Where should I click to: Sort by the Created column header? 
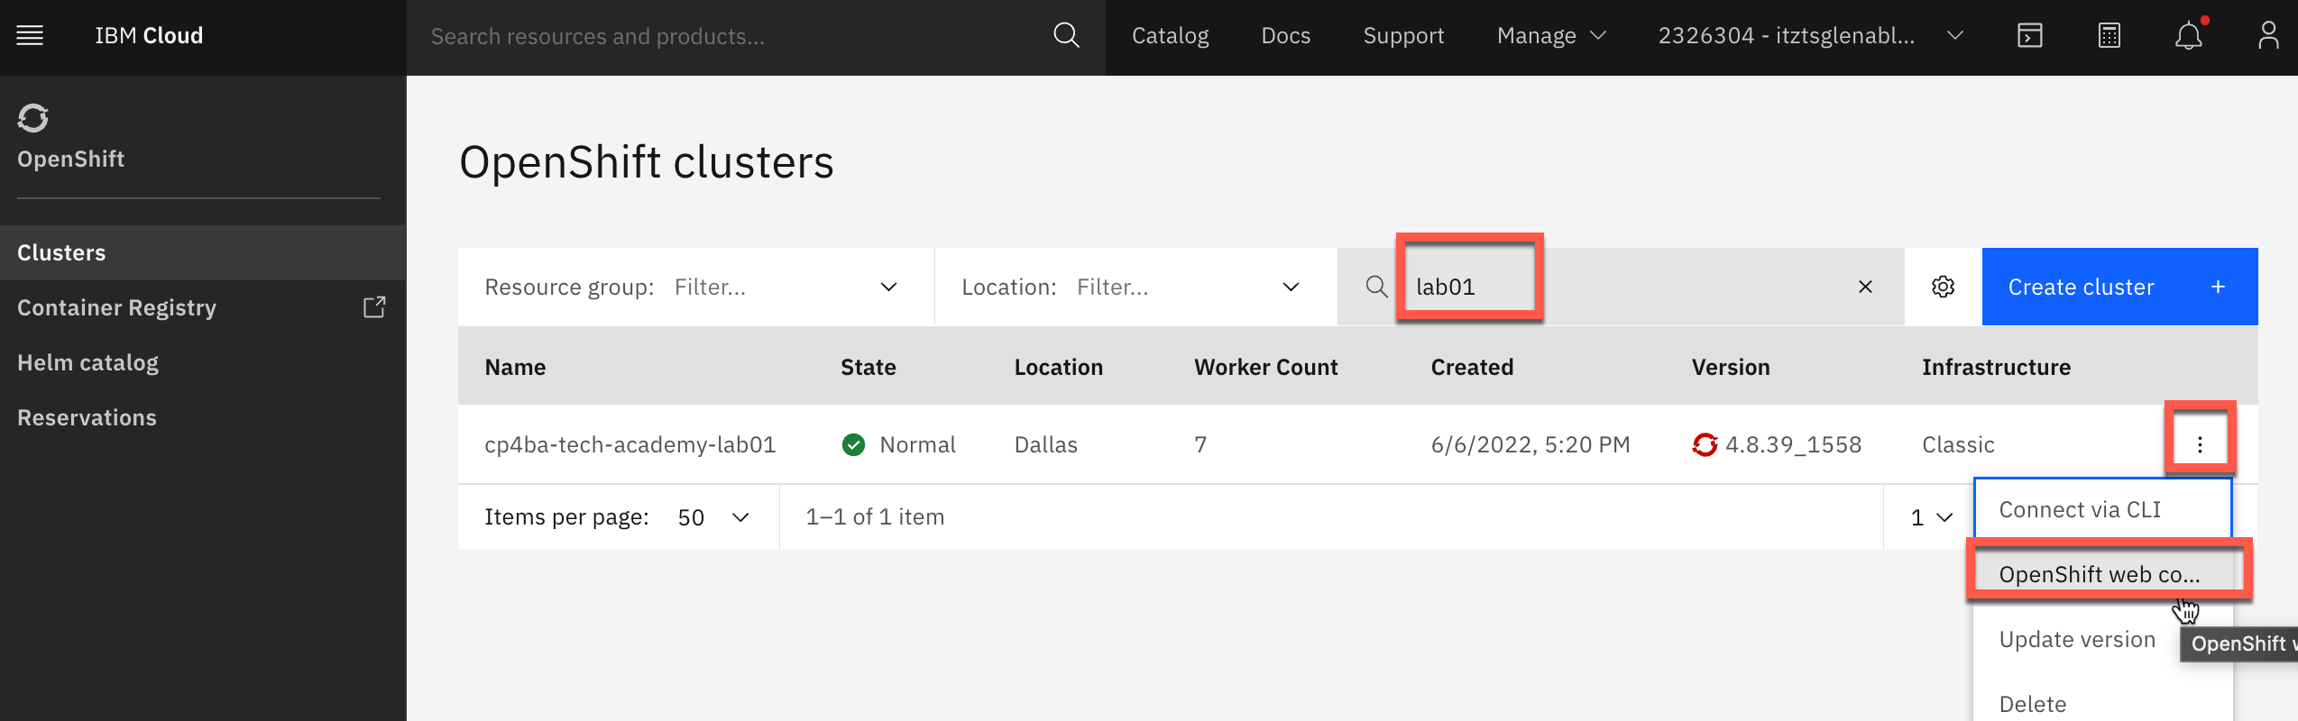click(1472, 367)
